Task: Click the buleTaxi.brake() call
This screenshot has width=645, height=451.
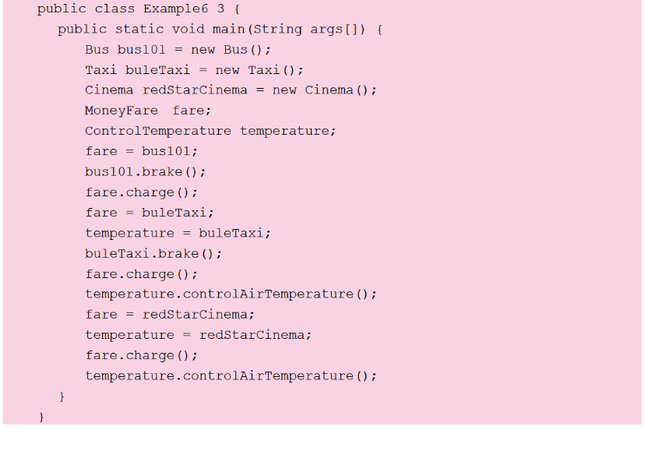Action: pos(153,253)
